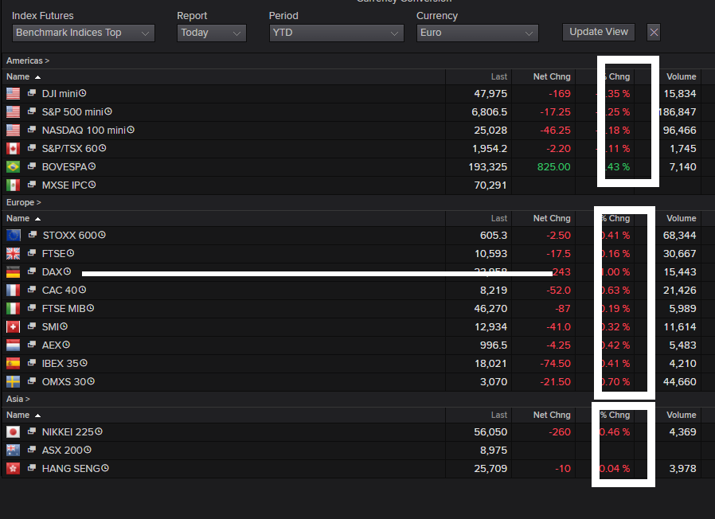The width and height of the screenshot is (715, 519).
Task: Open the Period dropdown showing YTD
Action: (337, 33)
